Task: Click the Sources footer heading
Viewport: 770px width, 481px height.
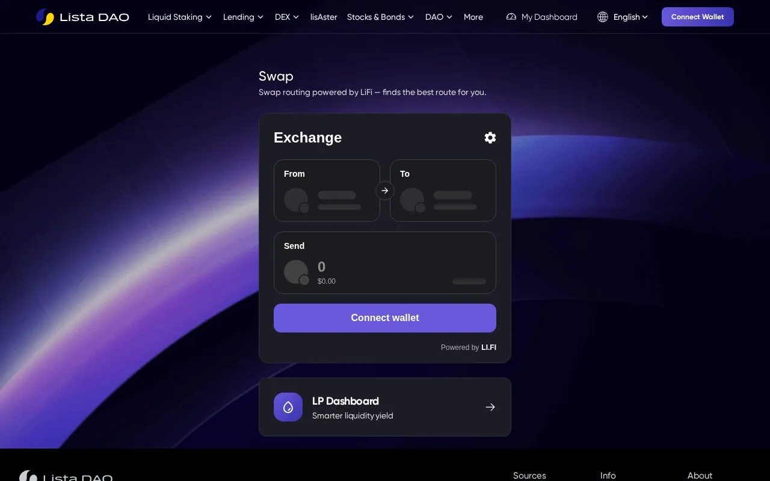Action: pos(529,476)
